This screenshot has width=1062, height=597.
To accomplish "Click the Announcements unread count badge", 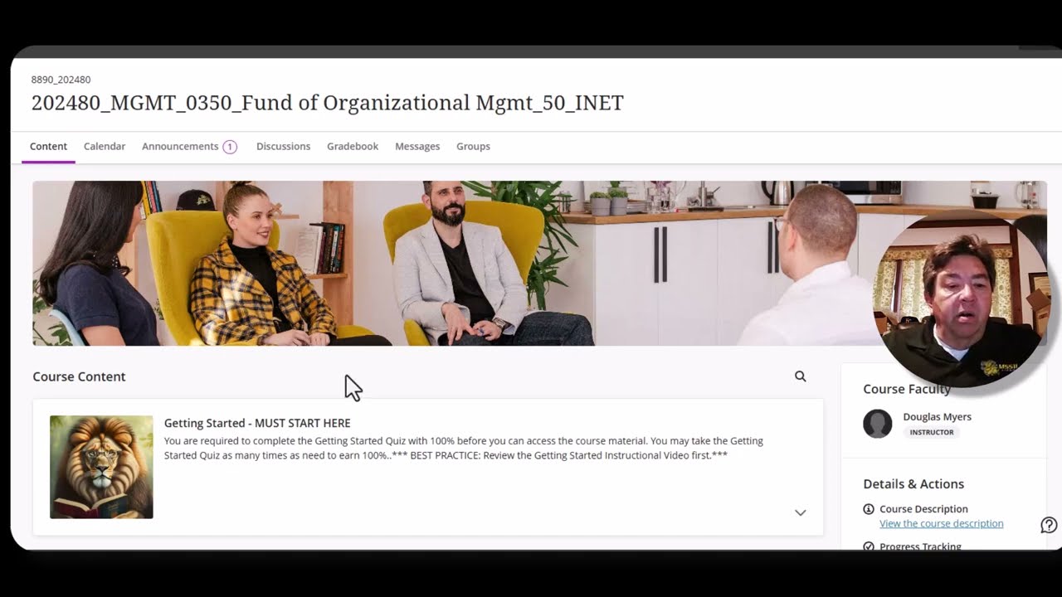I will tap(230, 147).
